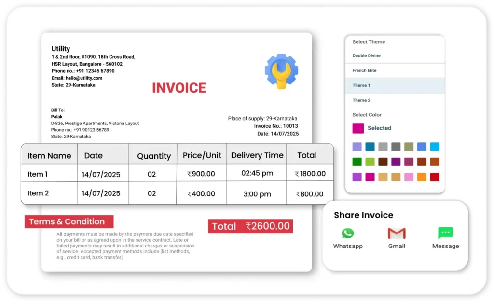Pick Theme 2 in the theme list
Viewport: 494px width, 302px height.
pos(362,100)
